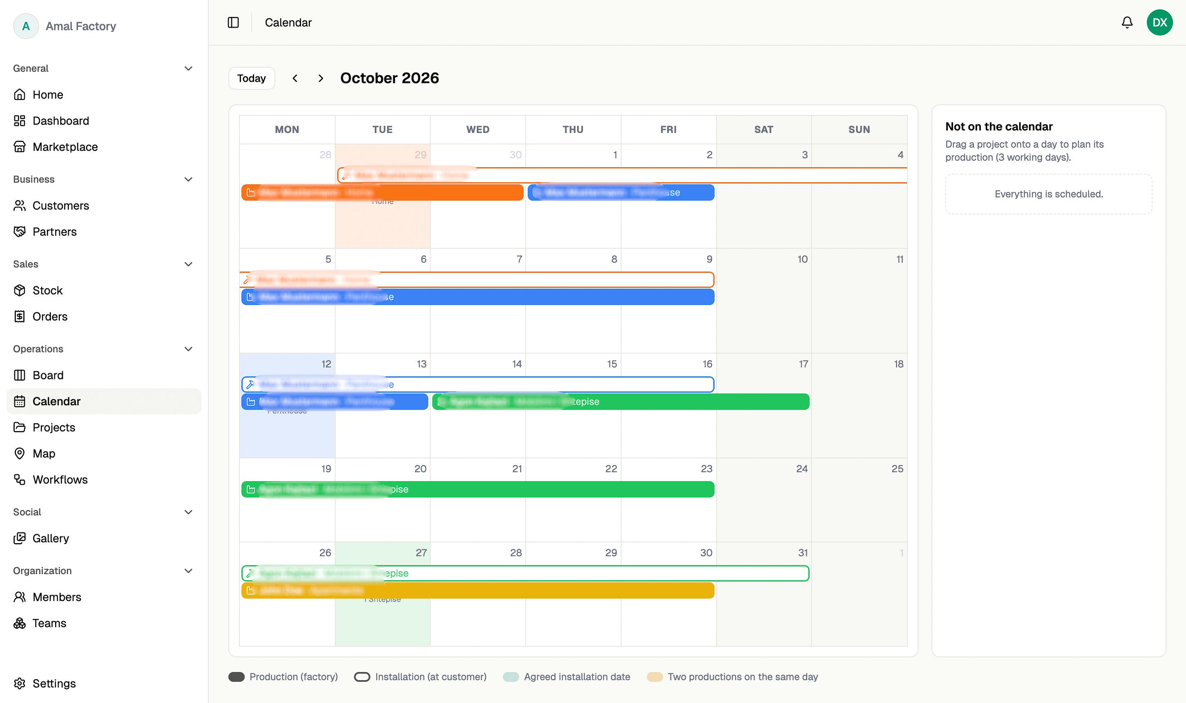1186x703 pixels.
Task: Go to next month arrow
Action: tap(321, 78)
